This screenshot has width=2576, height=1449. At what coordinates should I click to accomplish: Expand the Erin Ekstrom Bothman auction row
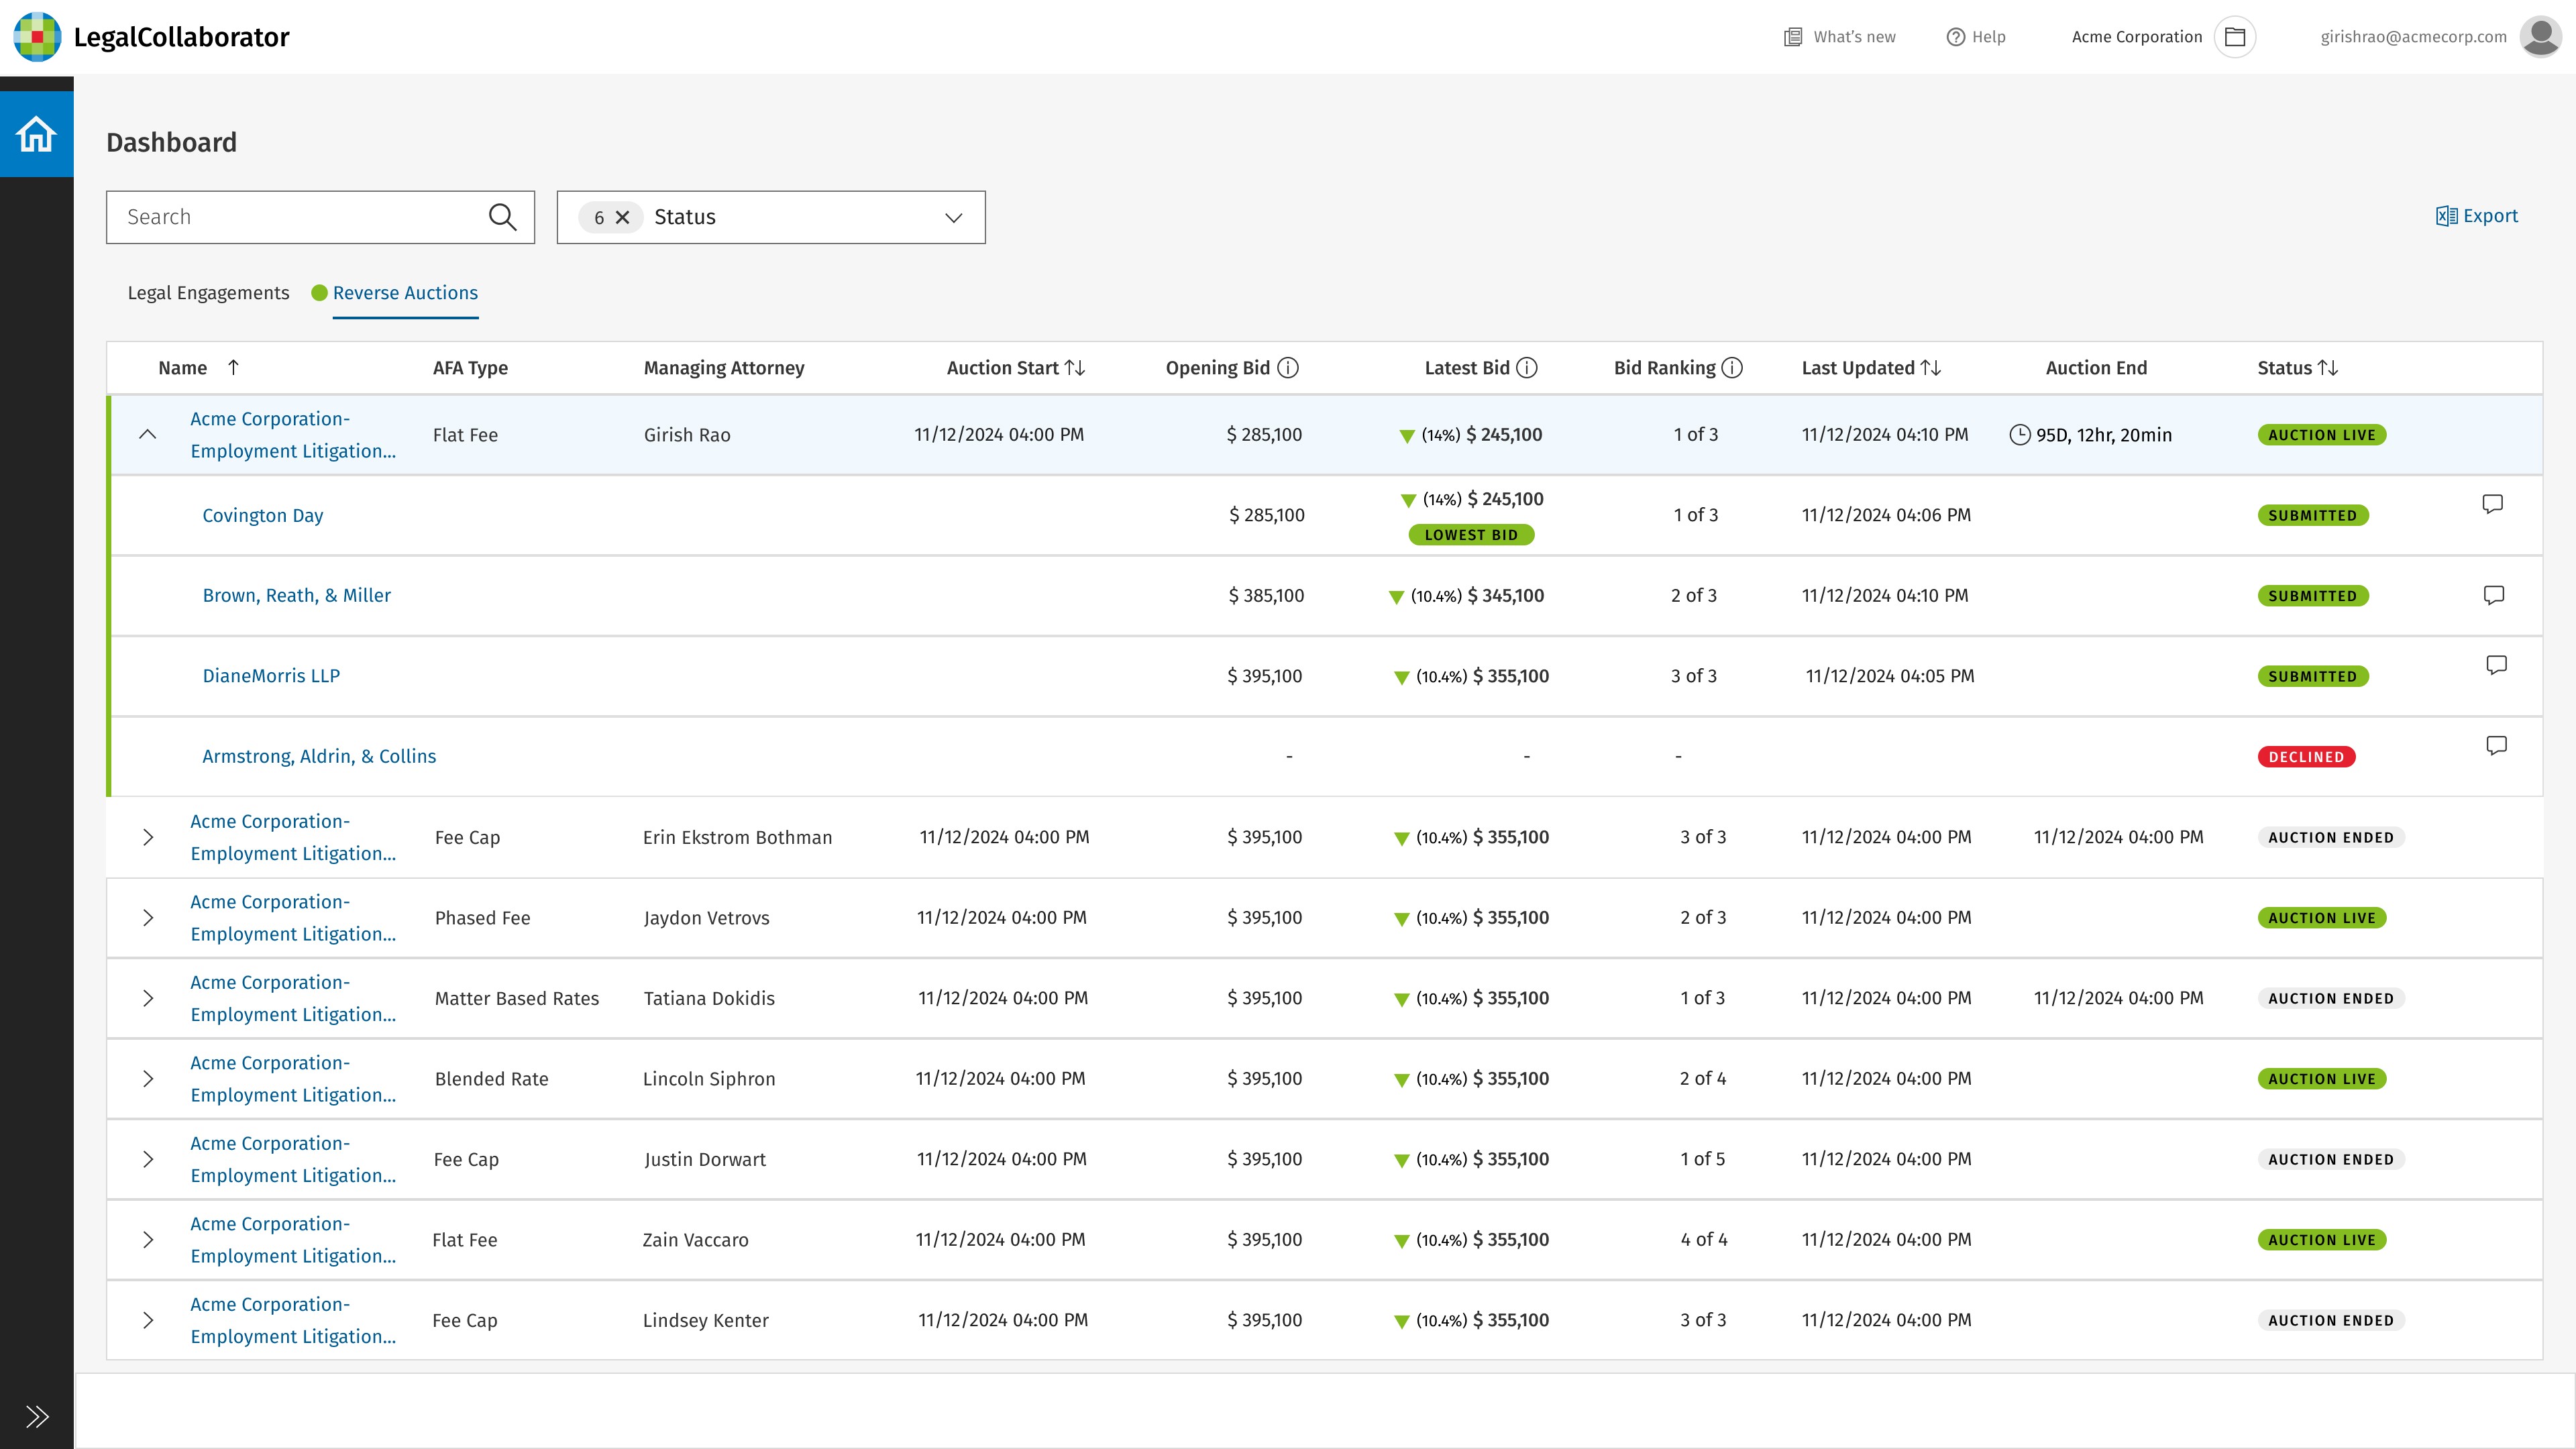point(147,837)
